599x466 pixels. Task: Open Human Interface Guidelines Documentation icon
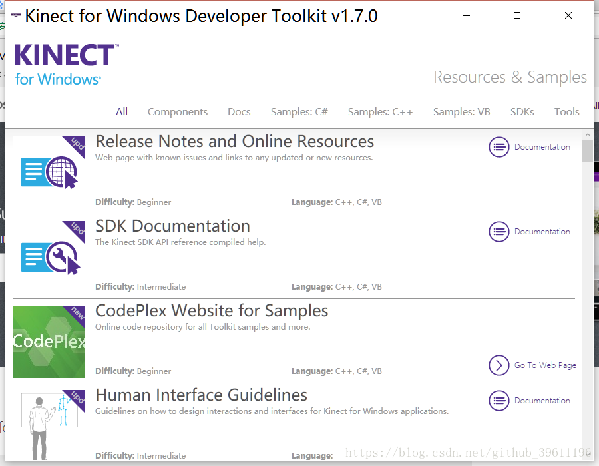click(x=499, y=401)
